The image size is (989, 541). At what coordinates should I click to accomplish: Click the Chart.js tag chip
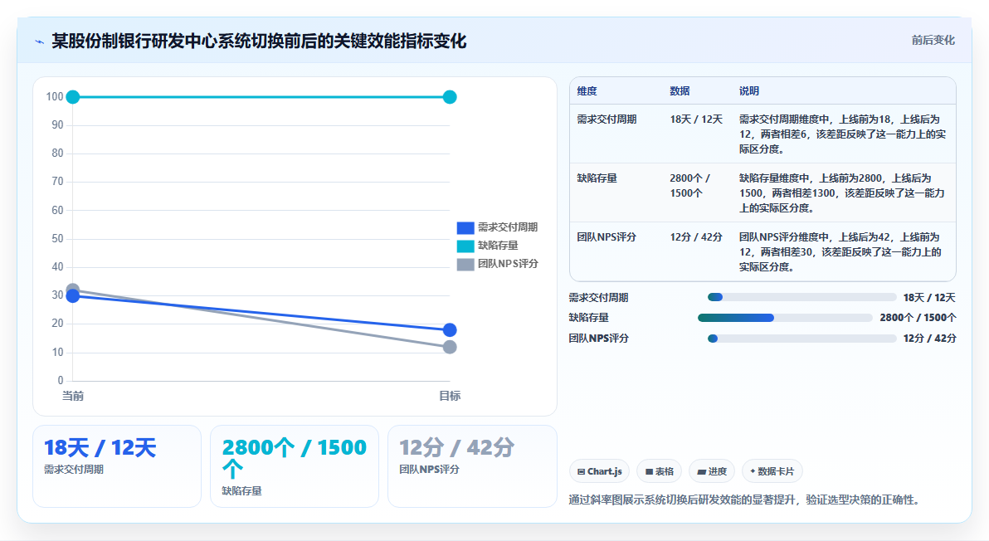pos(599,471)
